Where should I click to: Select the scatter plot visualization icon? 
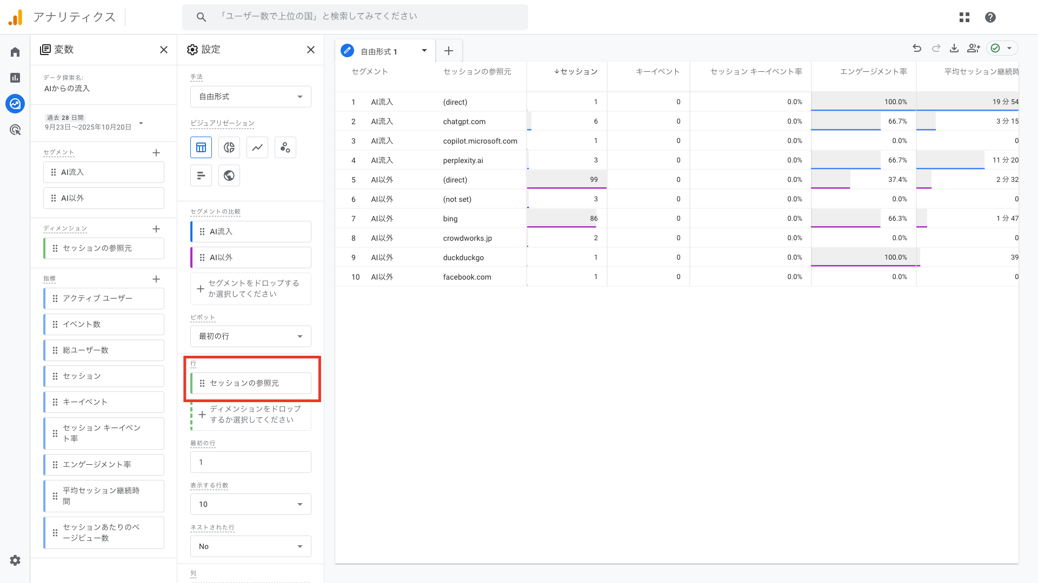point(285,147)
